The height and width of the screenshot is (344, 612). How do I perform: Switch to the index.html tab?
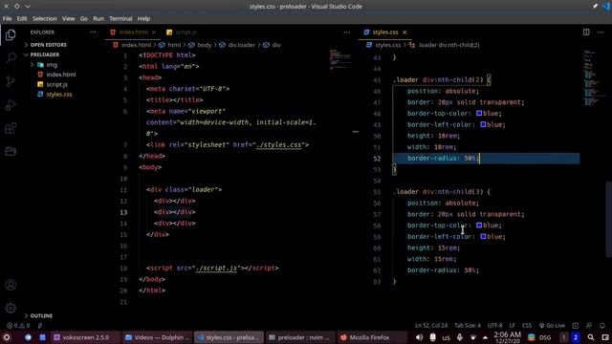[133, 32]
